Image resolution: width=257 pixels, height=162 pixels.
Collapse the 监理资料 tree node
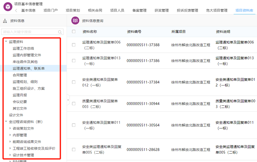pyautogui.click(x=6, y=42)
